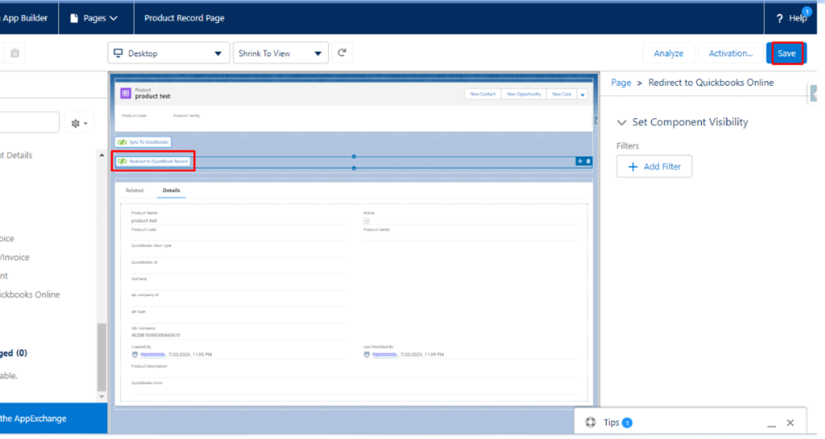Open the components gear settings dropdown
The image size is (825, 439).
click(81, 123)
